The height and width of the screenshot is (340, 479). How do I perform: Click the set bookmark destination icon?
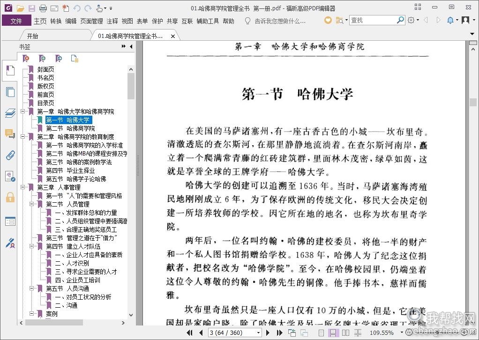(x=58, y=58)
